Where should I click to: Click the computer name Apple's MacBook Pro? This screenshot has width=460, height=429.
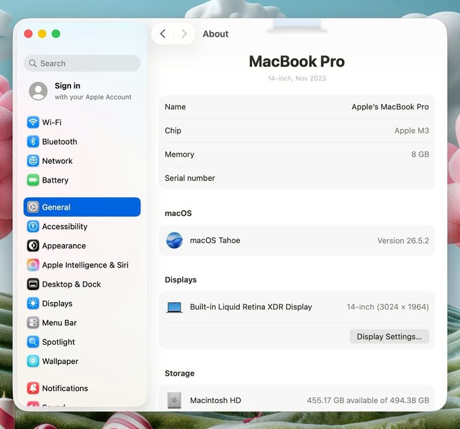pos(390,107)
